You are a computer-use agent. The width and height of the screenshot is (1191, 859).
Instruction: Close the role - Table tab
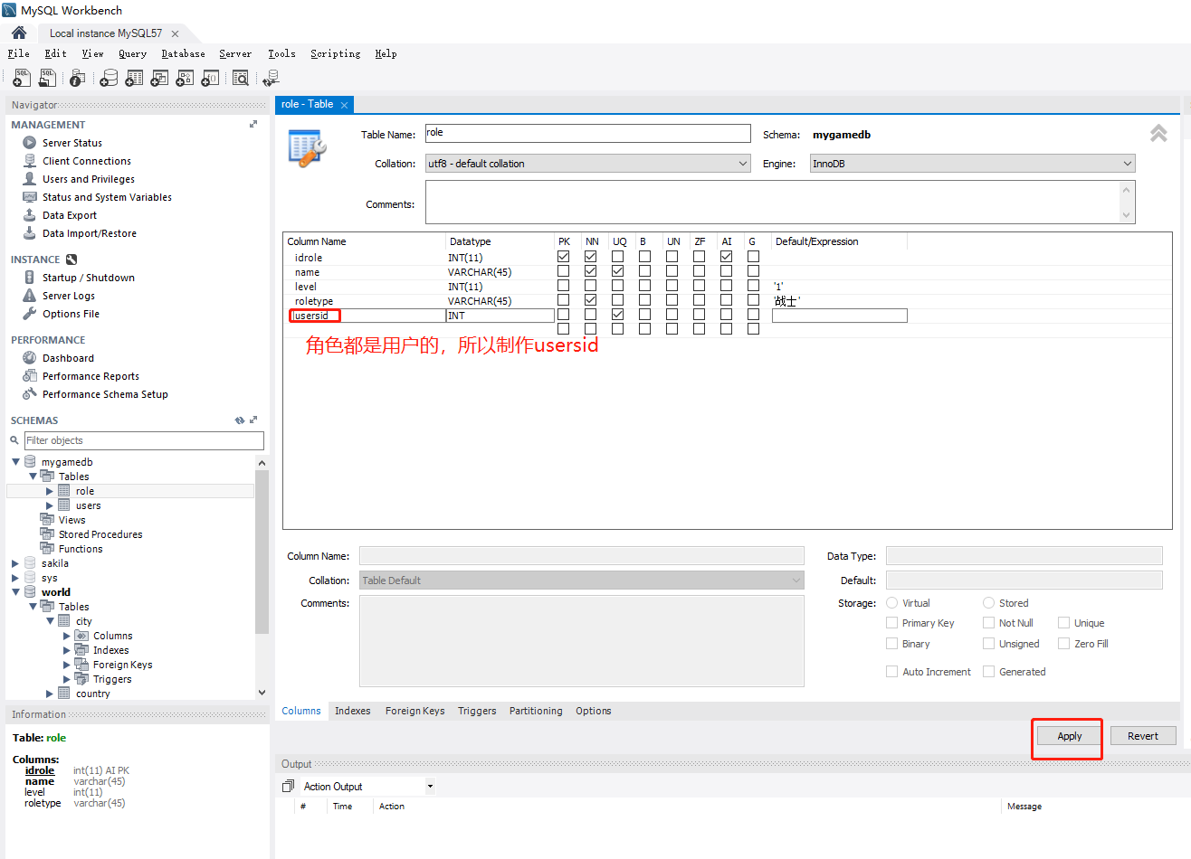point(344,105)
